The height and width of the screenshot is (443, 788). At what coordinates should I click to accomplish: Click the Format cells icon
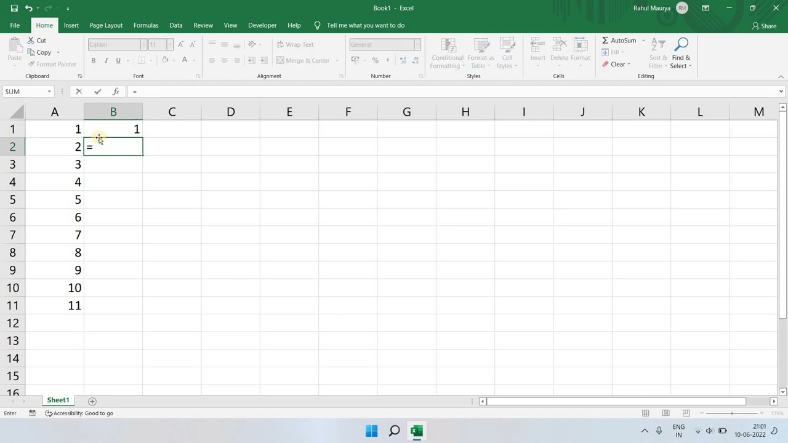(x=581, y=45)
